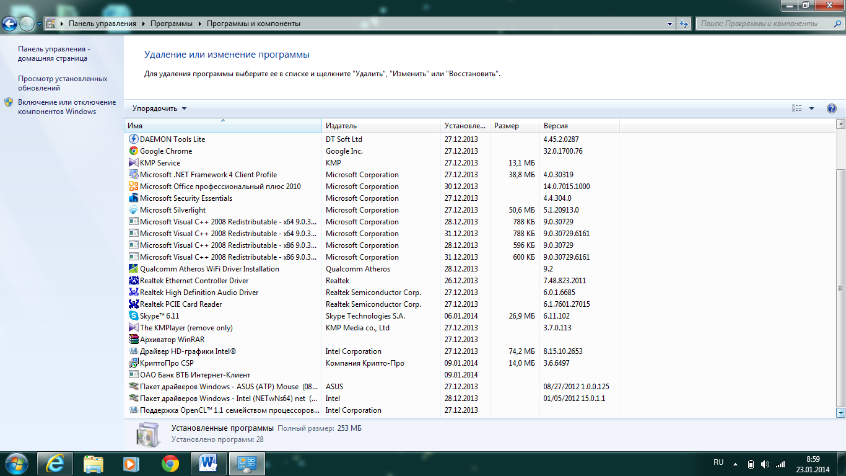Screen dimensions: 846x476
Task: Click the Microsoft Silverlight icon
Action: [133, 210]
